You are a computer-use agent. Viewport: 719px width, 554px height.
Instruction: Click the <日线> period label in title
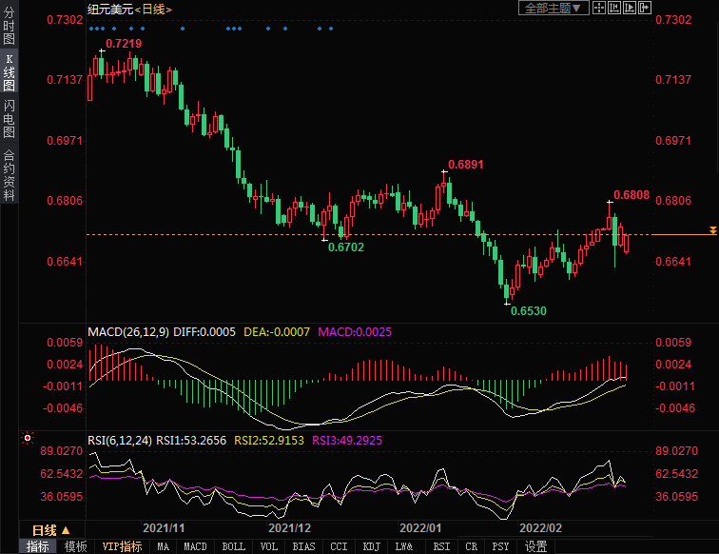tap(152, 9)
